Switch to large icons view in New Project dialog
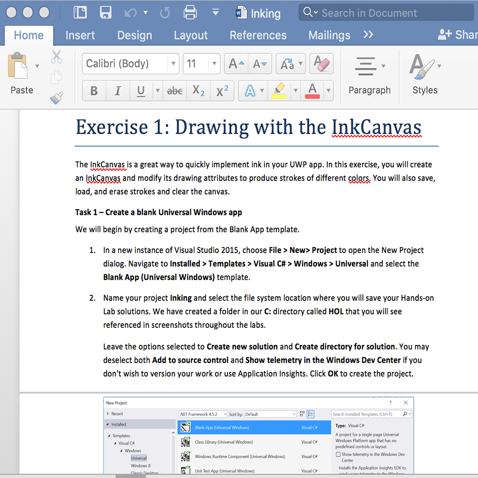This screenshot has height=478, width=478. [302, 413]
